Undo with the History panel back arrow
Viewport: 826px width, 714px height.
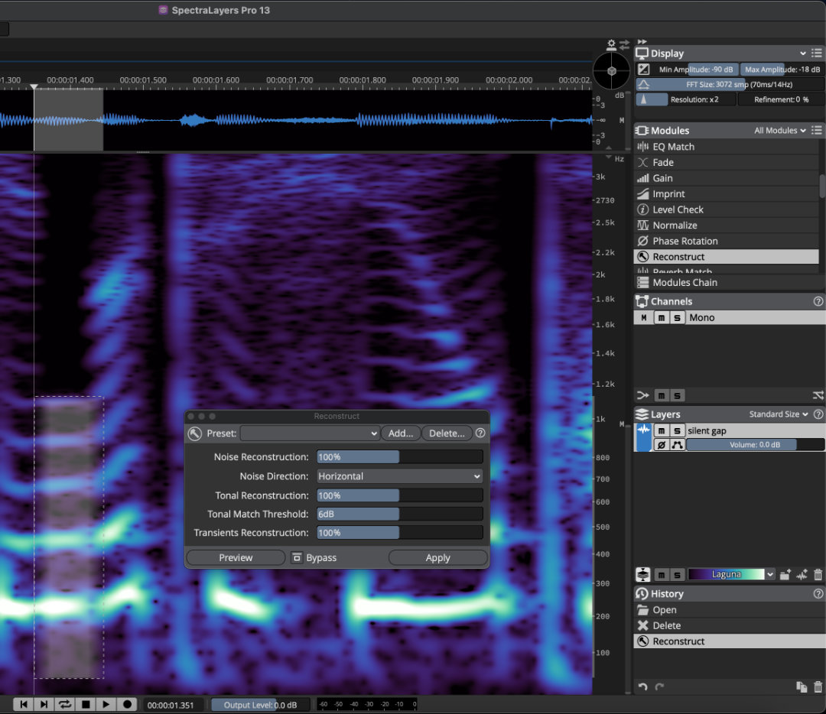pos(642,686)
